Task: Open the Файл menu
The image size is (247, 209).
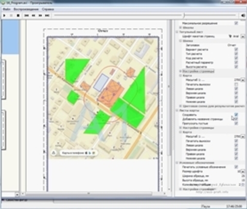Action: click(x=7, y=9)
